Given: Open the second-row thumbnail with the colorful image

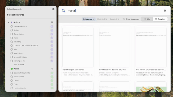Looking at the screenshot, I should point(151,87).
